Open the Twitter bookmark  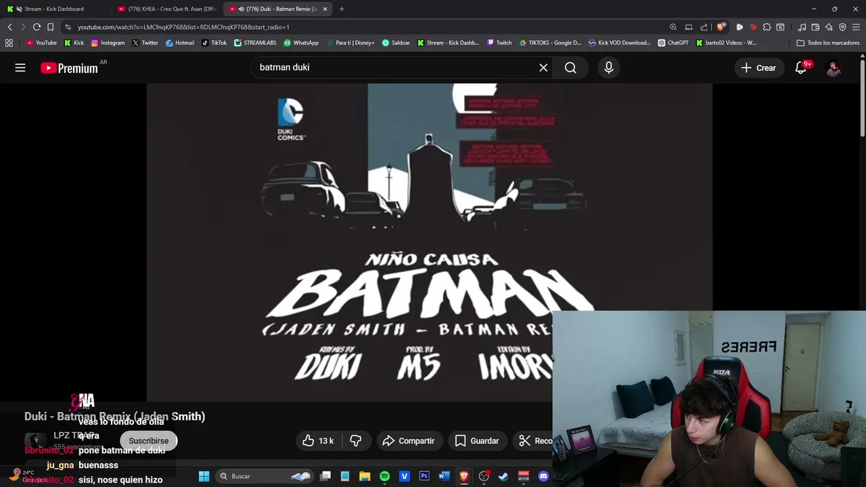[x=145, y=43]
